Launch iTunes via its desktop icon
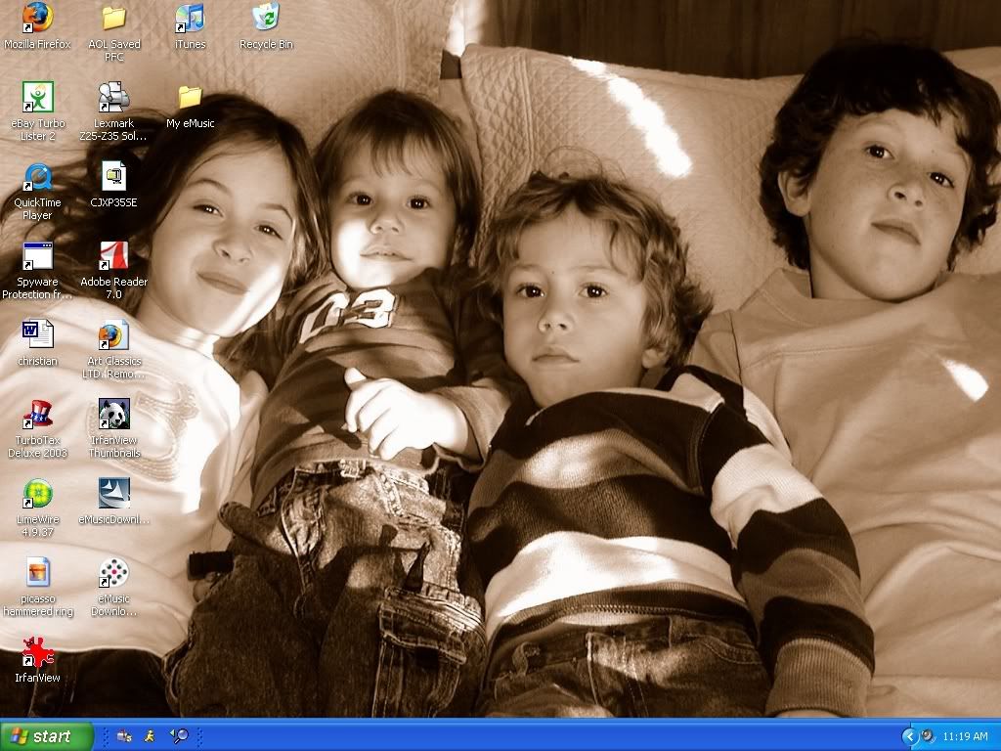Screen dimensions: 1001x751 click(190, 18)
